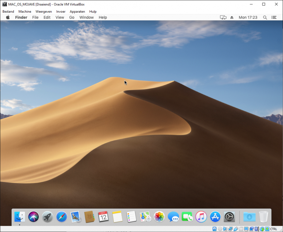The image size is (283, 232).
Task: Open System Preferences gear icon
Action: coord(229,216)
